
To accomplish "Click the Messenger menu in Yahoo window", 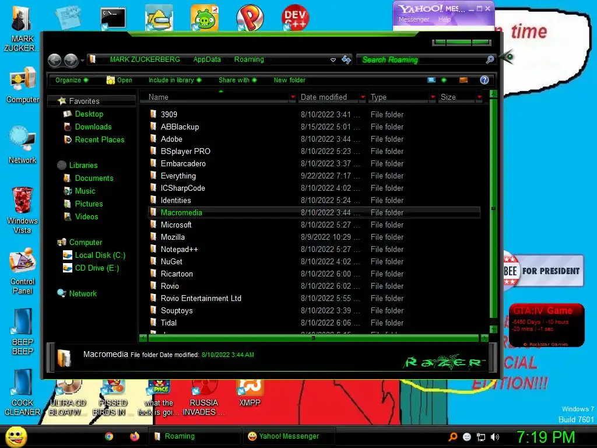I will 414,19.
